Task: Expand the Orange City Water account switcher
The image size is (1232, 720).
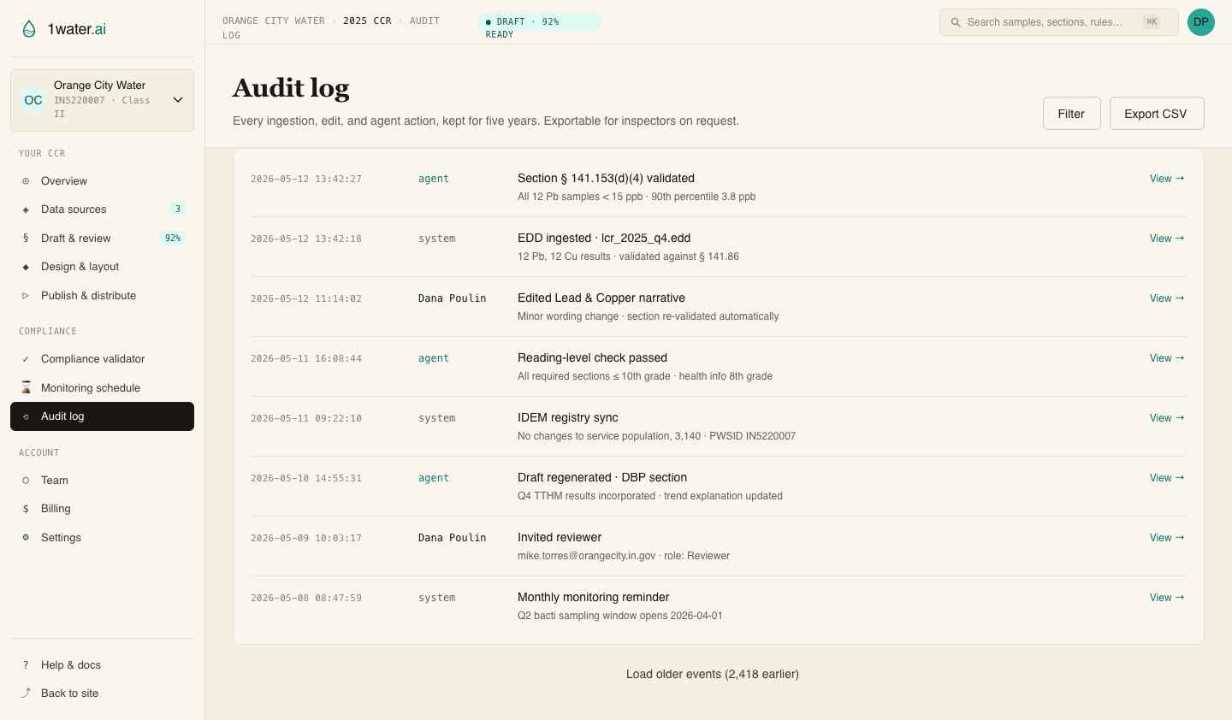Action: 178,100
